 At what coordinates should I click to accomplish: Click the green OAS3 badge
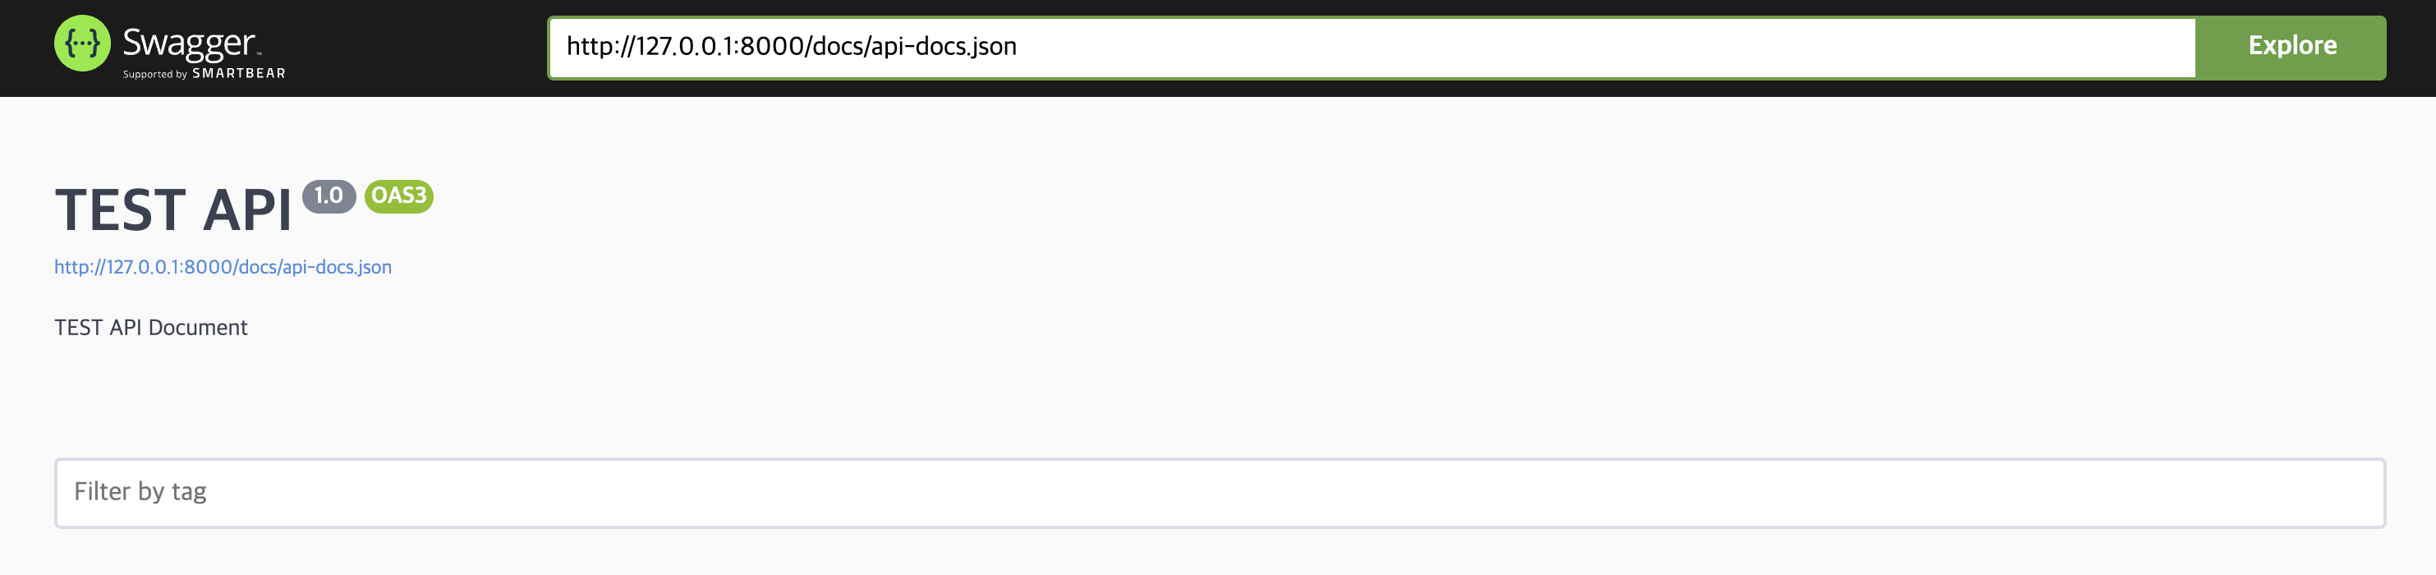398,195
